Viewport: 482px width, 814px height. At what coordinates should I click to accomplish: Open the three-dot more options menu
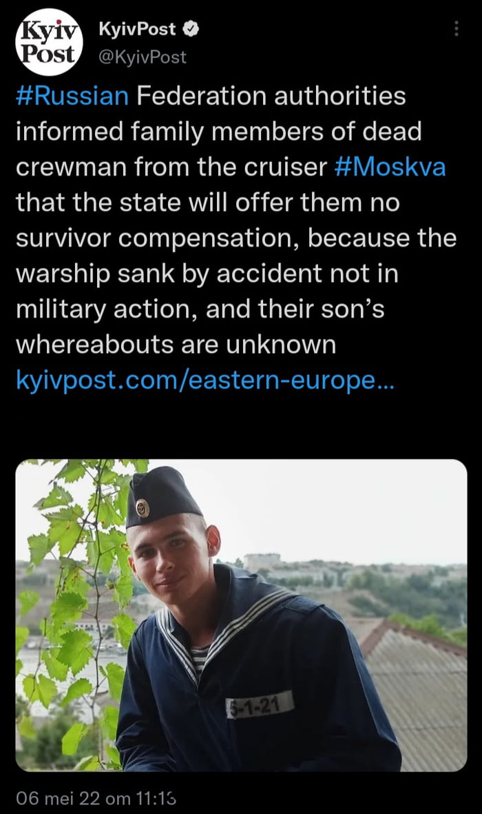point(456,28)
